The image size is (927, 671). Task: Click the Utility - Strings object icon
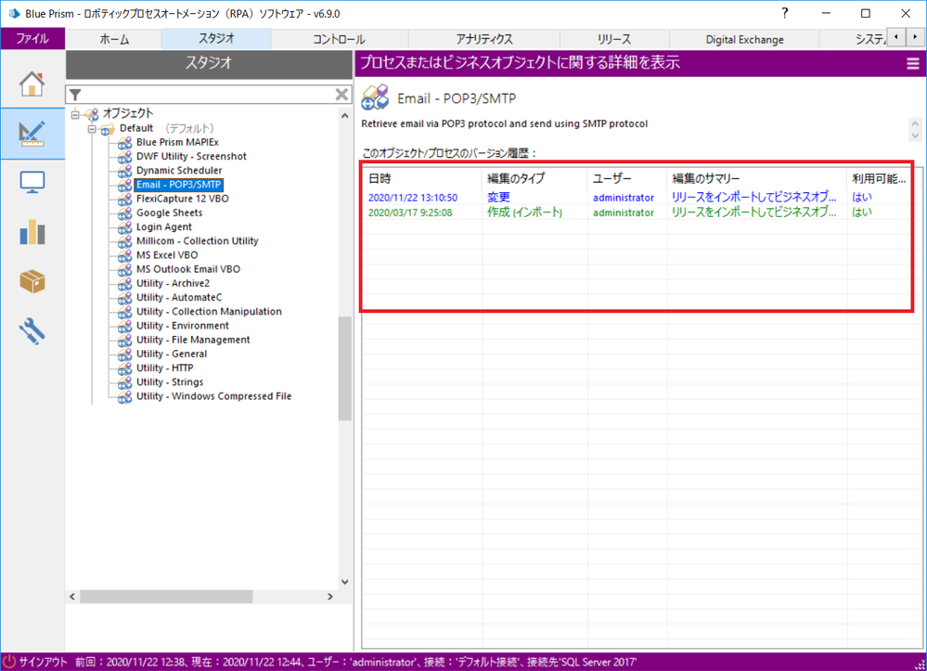(x=124, y=382)
